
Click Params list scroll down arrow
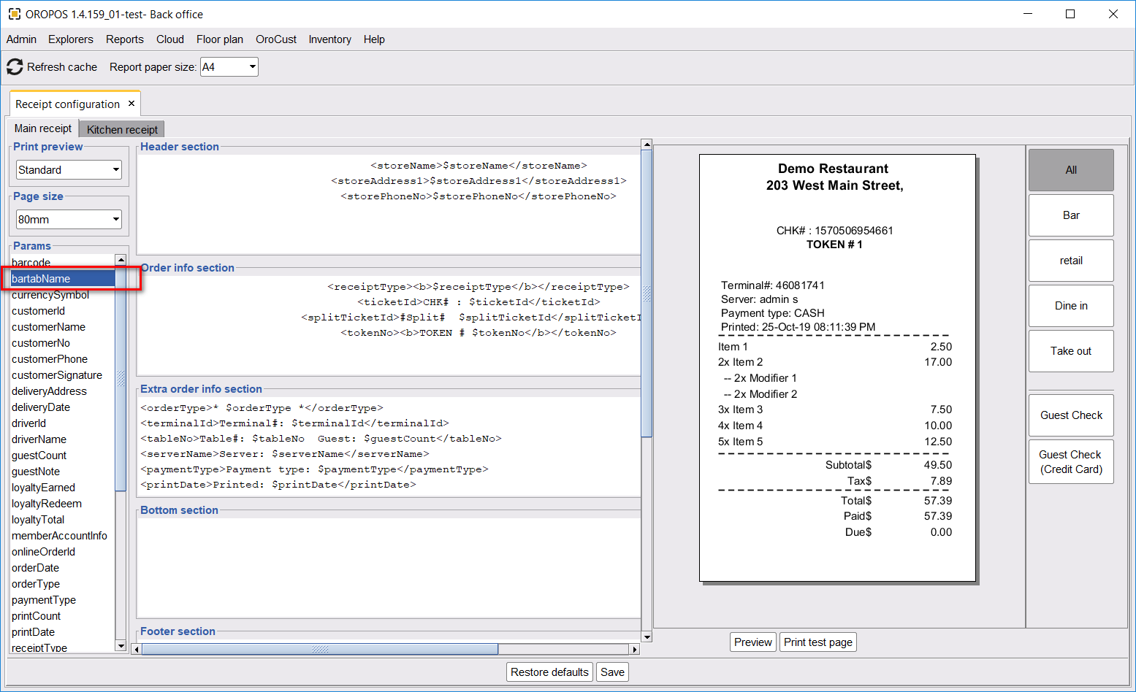point(121,645)
